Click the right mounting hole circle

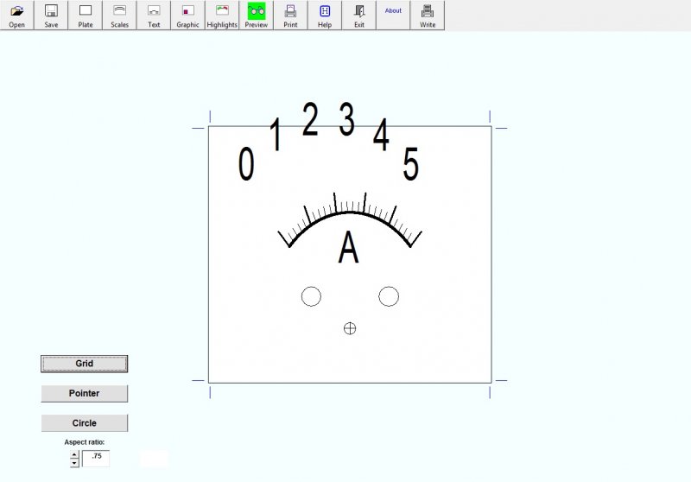pyautogui.click(x=389, y=296)
